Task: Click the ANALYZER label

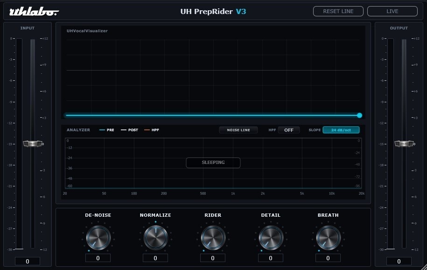Action: 78,130
